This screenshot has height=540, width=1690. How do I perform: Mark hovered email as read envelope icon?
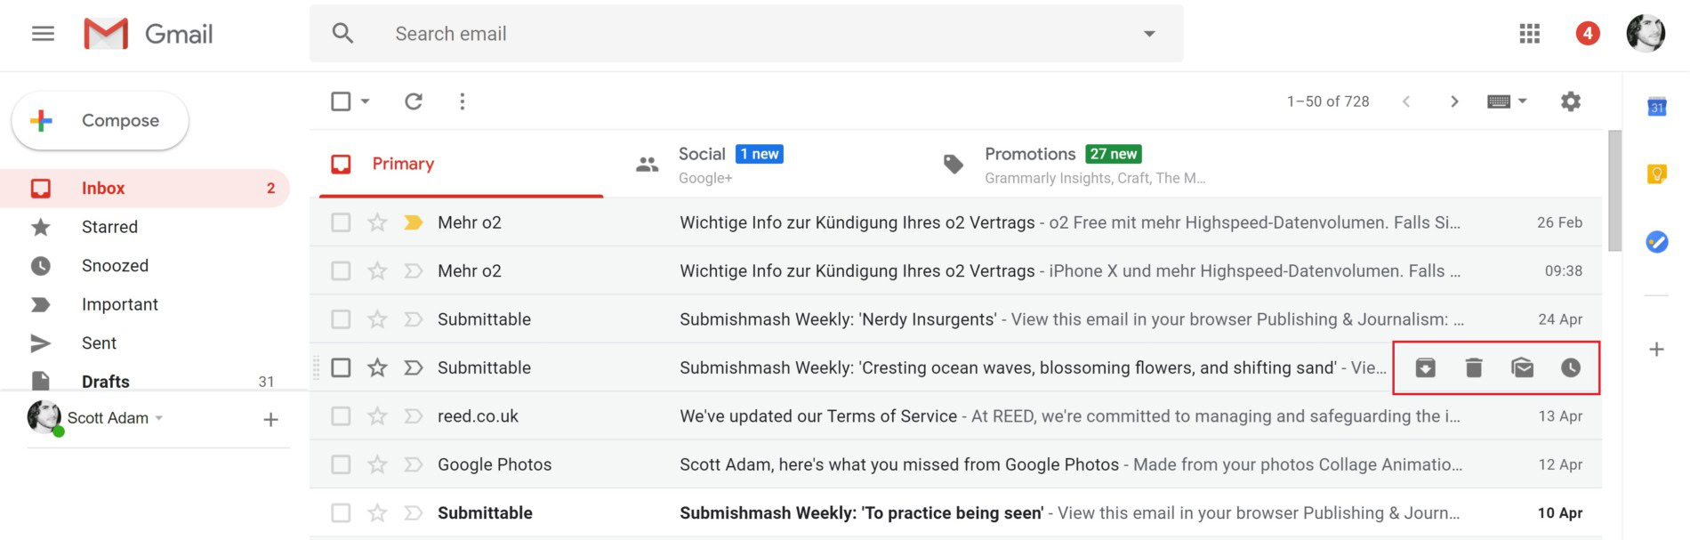[x=1522, y=367]
